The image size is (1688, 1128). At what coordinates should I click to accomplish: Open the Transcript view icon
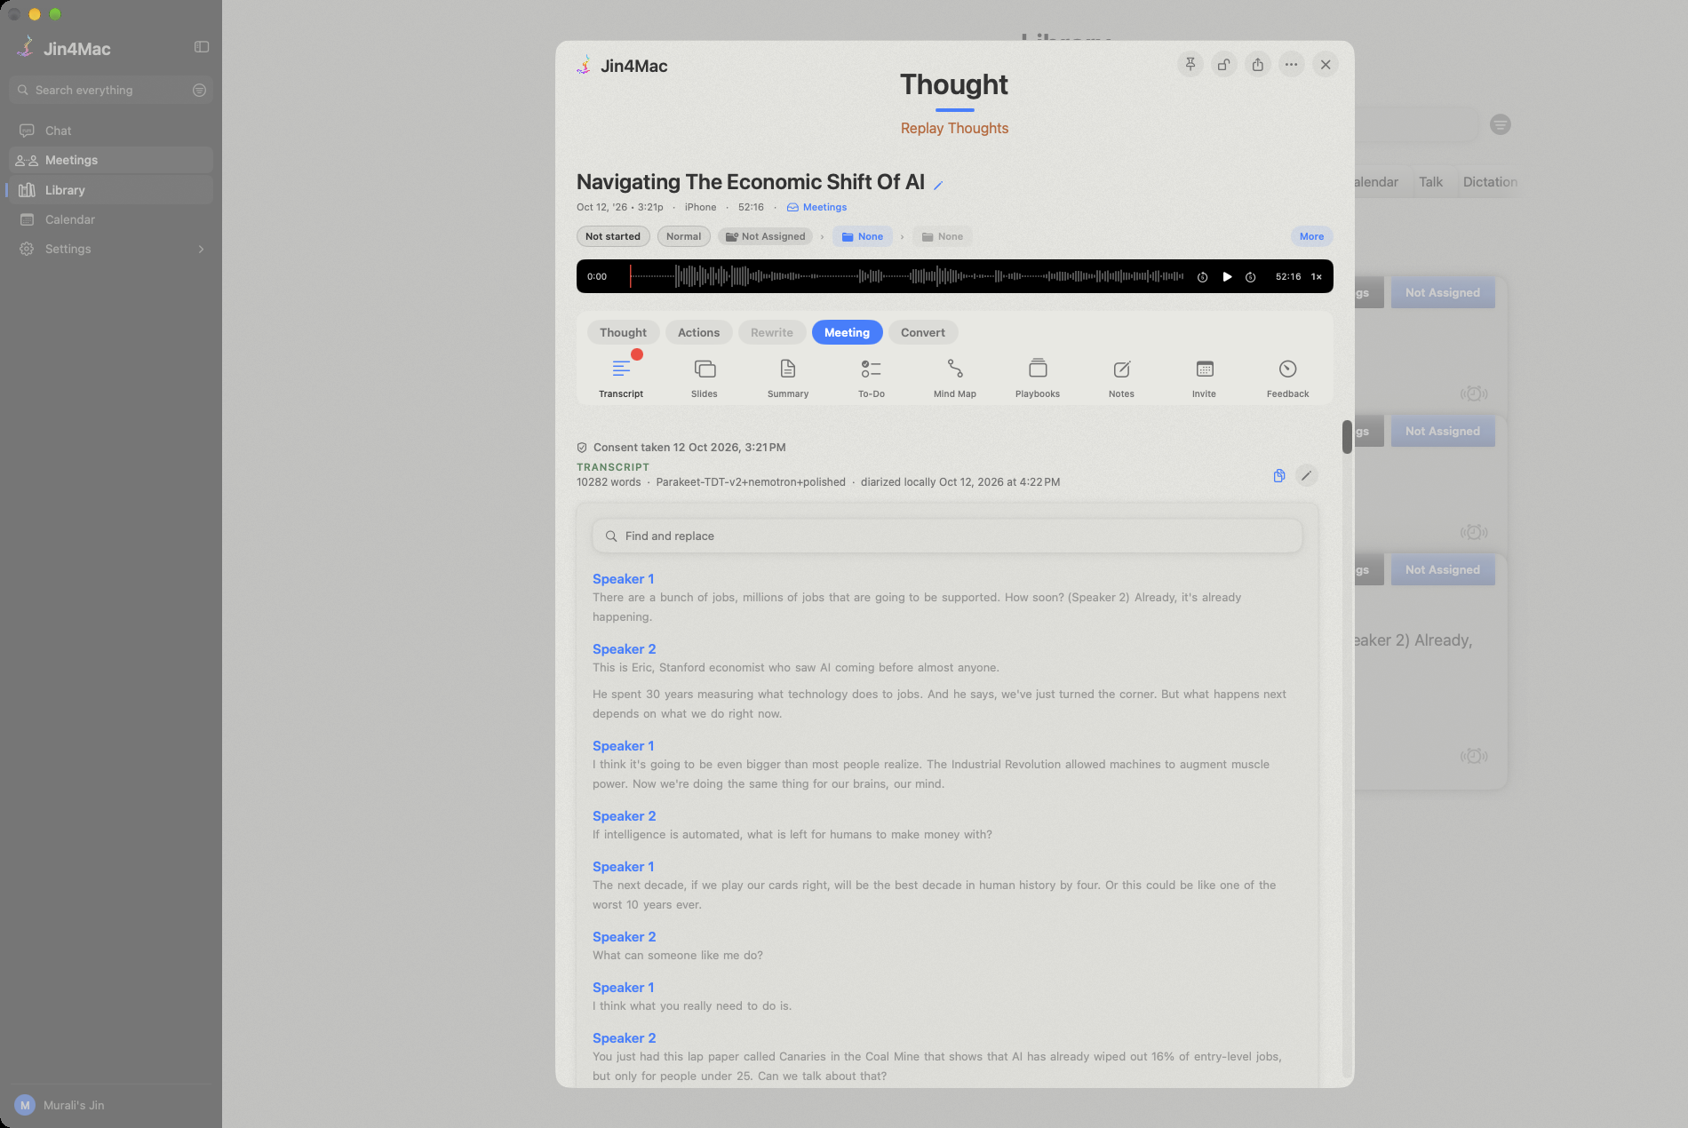coord(621,377)
